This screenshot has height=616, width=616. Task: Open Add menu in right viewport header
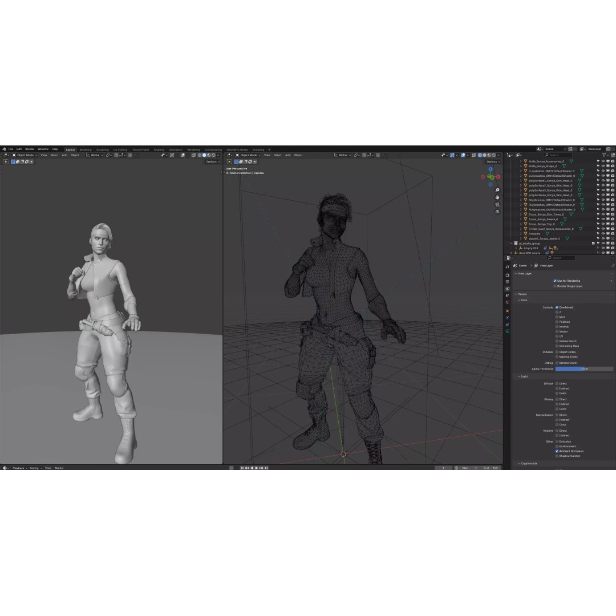point(288,155)
